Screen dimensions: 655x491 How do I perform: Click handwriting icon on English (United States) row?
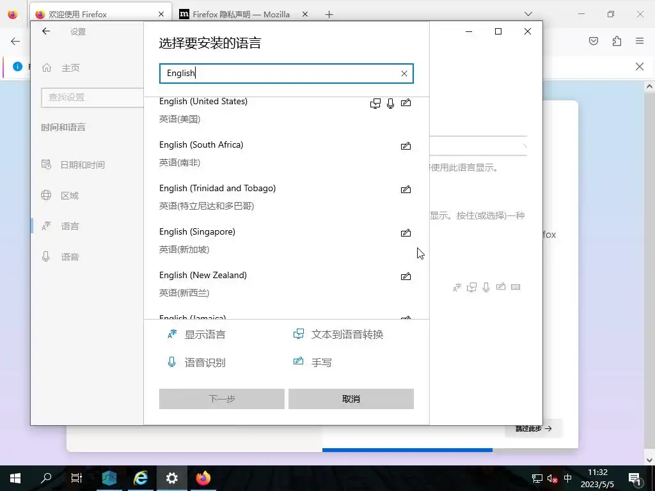(406, 103)
